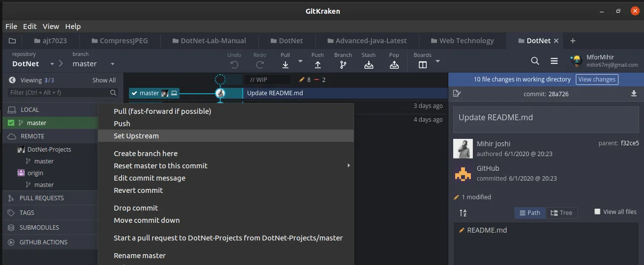
Task: Select Create branch here menu entry
Action: tap(226, 154)
